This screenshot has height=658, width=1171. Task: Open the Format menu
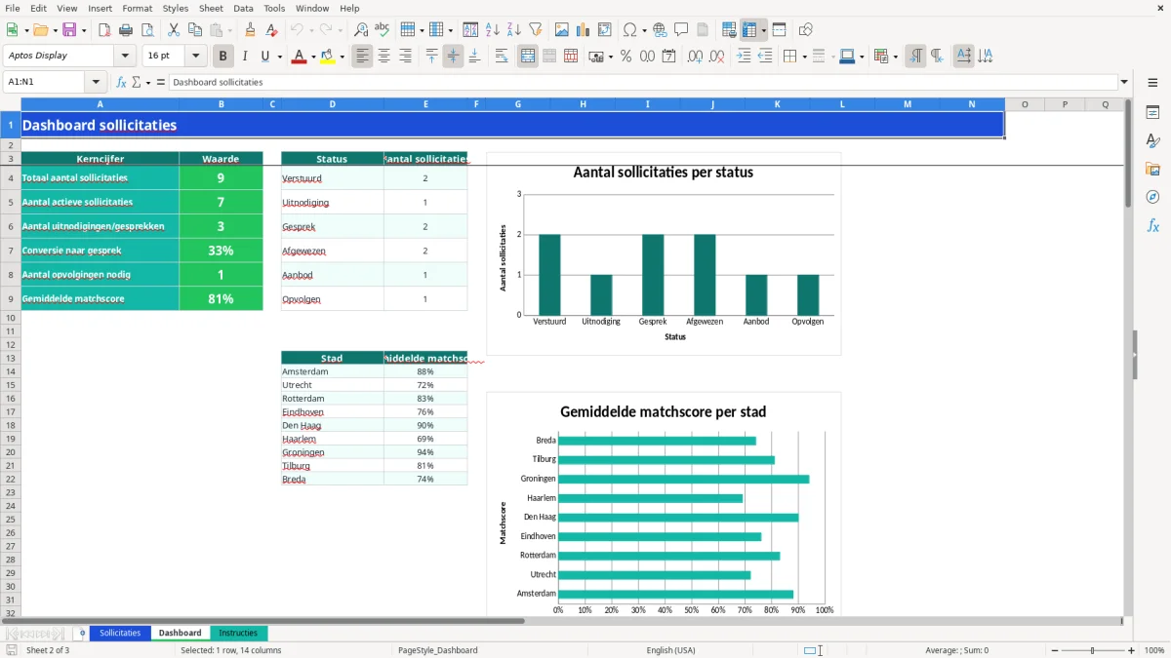click(137, 8)
